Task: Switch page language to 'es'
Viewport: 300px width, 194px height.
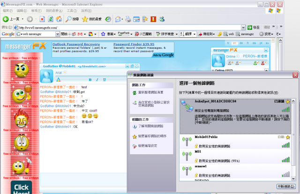Action: click(254, 43)
